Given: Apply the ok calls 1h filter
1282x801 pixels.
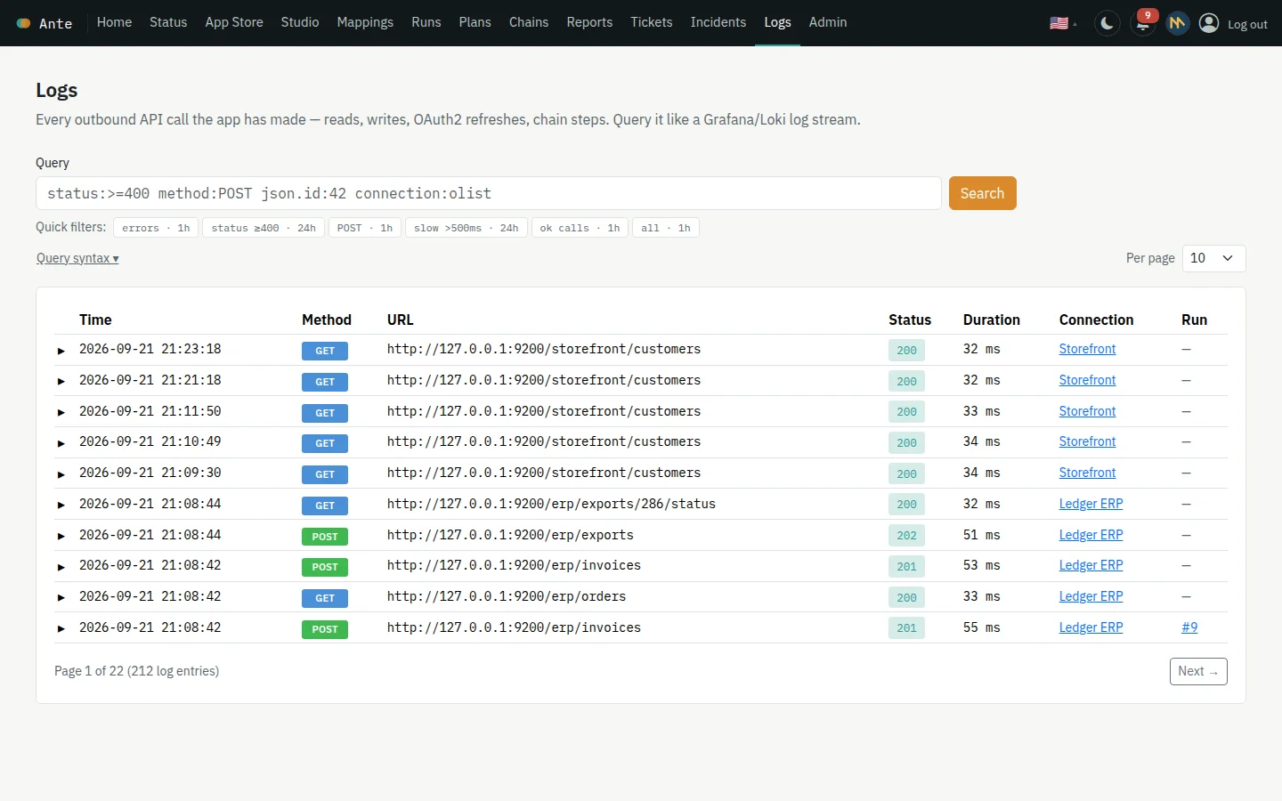Looking at the screenshot, I should click(x=580, y=228).
